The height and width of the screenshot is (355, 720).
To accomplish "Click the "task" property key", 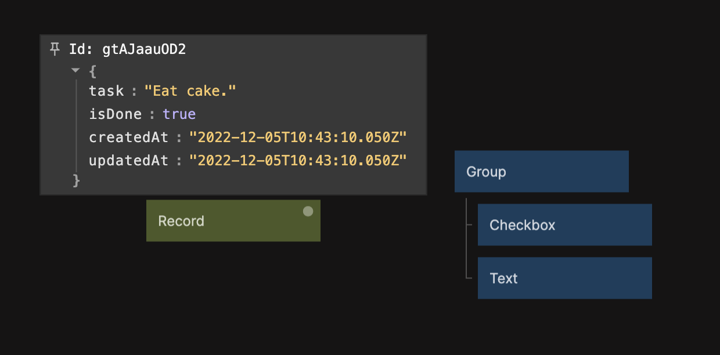I will 106,91.
